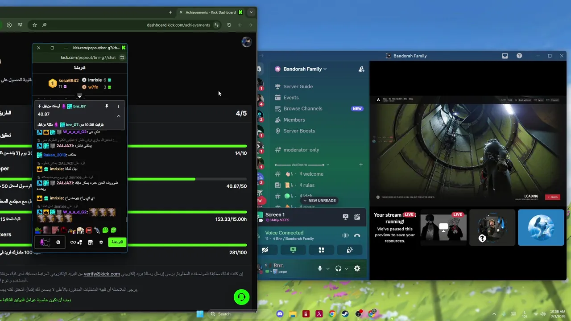Invite people icon next to Bandorah Family
Image resolution: width=571 pixels, height=321 pixels.
click(x=361, y=69)
